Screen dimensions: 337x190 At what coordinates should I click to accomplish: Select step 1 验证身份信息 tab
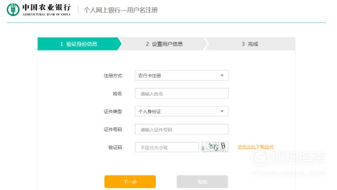79,44
